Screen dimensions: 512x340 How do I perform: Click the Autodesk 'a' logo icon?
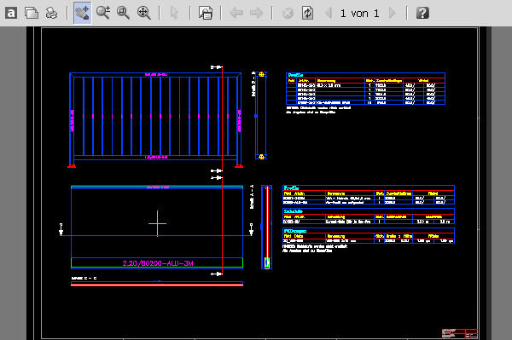point(11,14)
